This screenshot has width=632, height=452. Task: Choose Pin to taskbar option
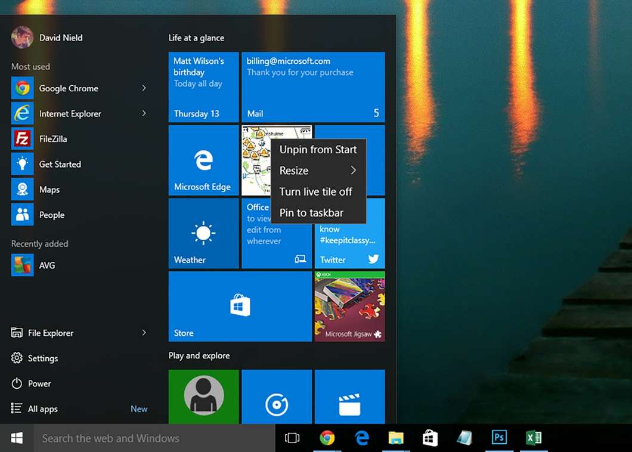point(311,213)
